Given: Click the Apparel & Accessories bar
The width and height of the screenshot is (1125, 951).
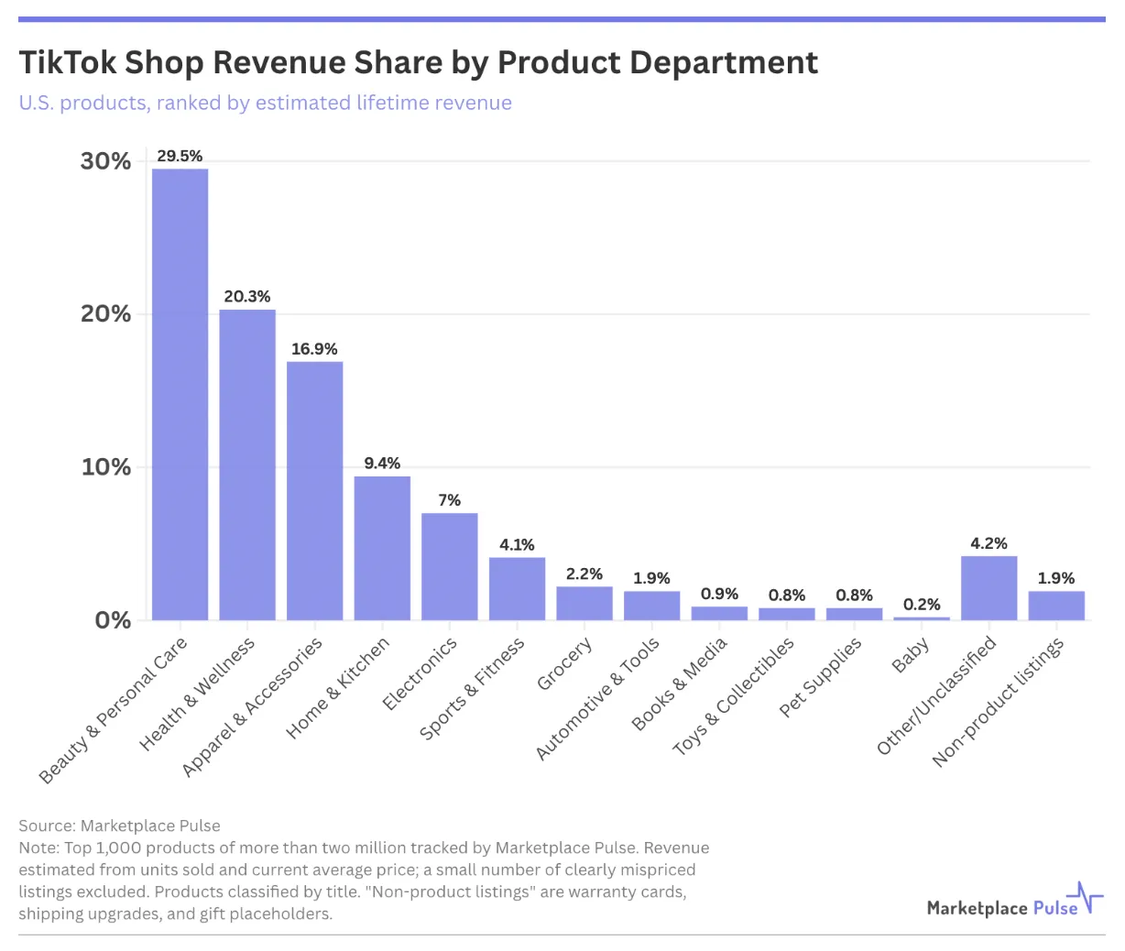Looking at the screenshot, I should tap(315, 491).
